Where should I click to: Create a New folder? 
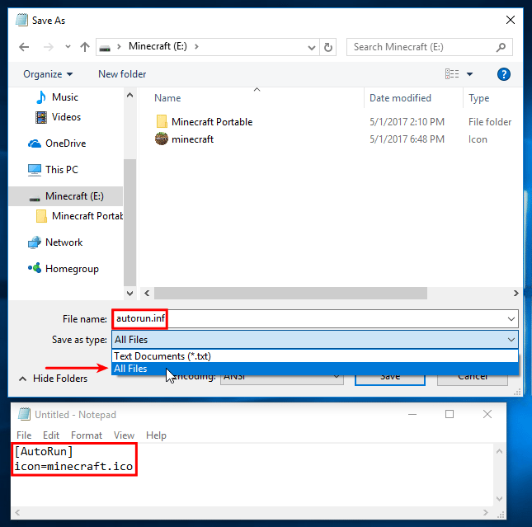point(122,74)
